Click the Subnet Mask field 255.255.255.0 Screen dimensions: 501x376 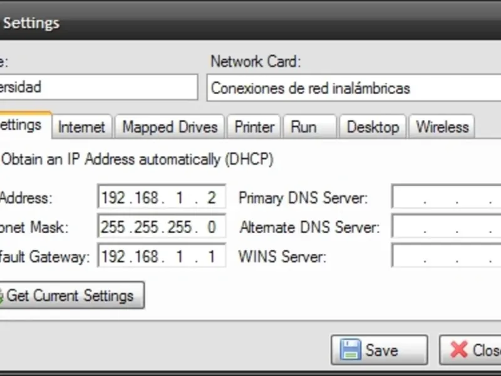click(x=162, y=226)
